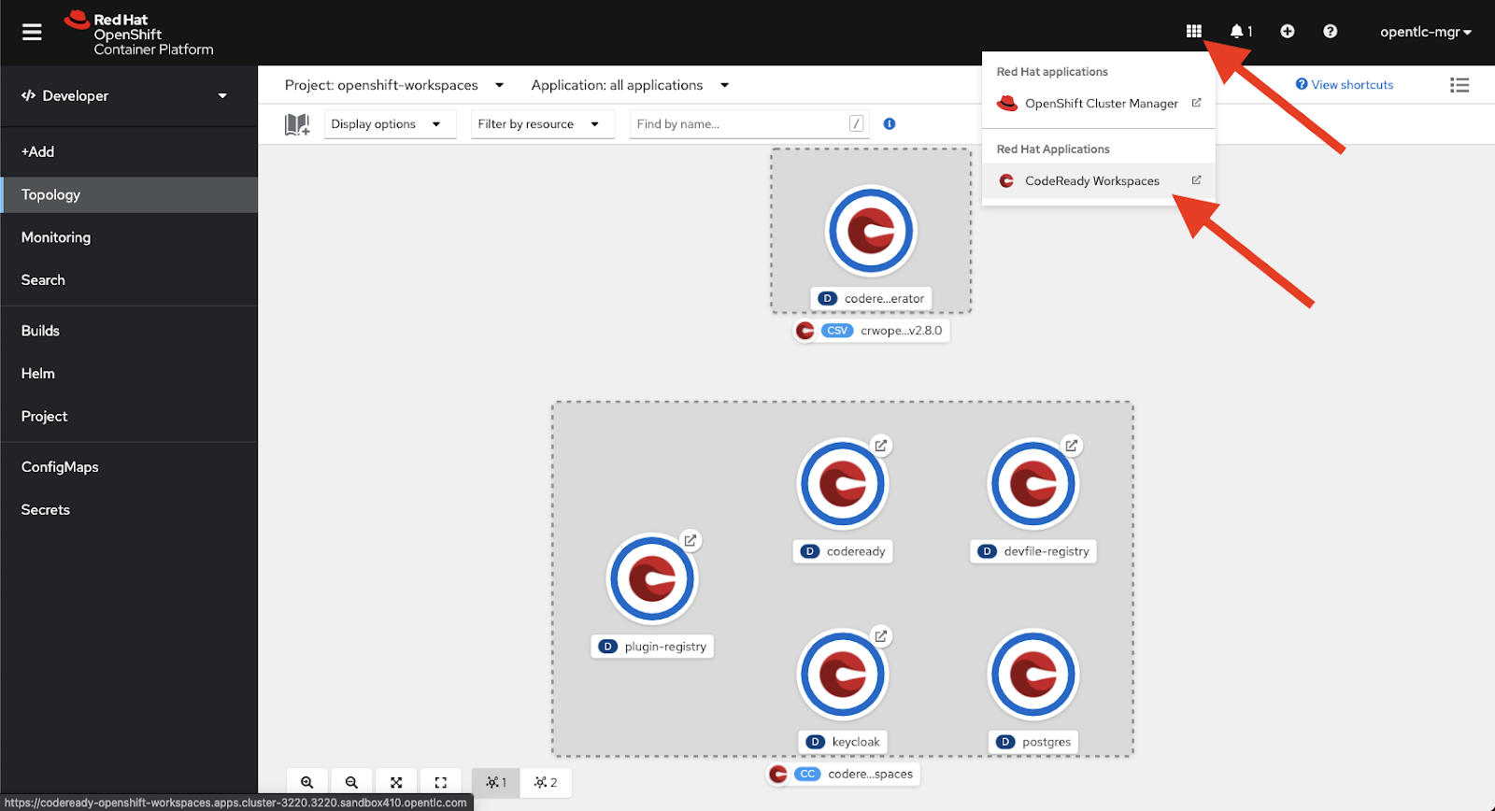Zoom in on the topology graph
Screen dimensions: 1495x811
click(306, 782)
